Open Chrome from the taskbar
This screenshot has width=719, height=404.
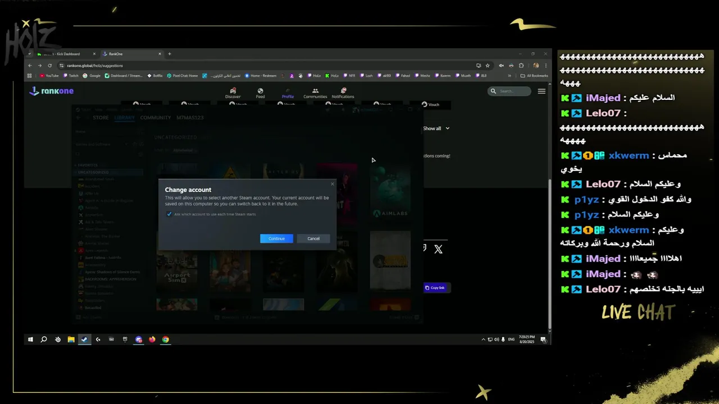pyautogui.click(x=166, y=339)
